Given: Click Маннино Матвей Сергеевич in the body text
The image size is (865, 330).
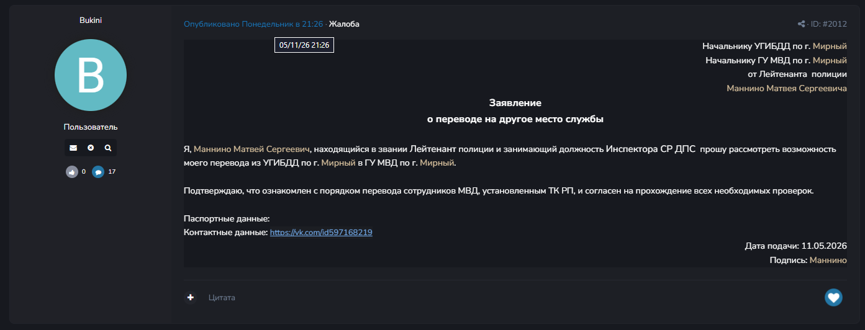Looking at the screenshot, I should coord(251,149).
